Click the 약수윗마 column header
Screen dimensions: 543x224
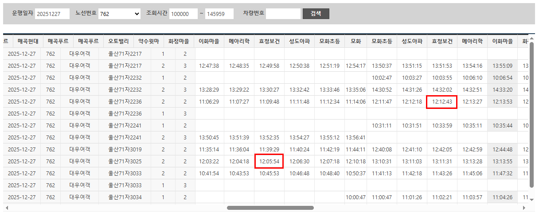pos(148,41)
